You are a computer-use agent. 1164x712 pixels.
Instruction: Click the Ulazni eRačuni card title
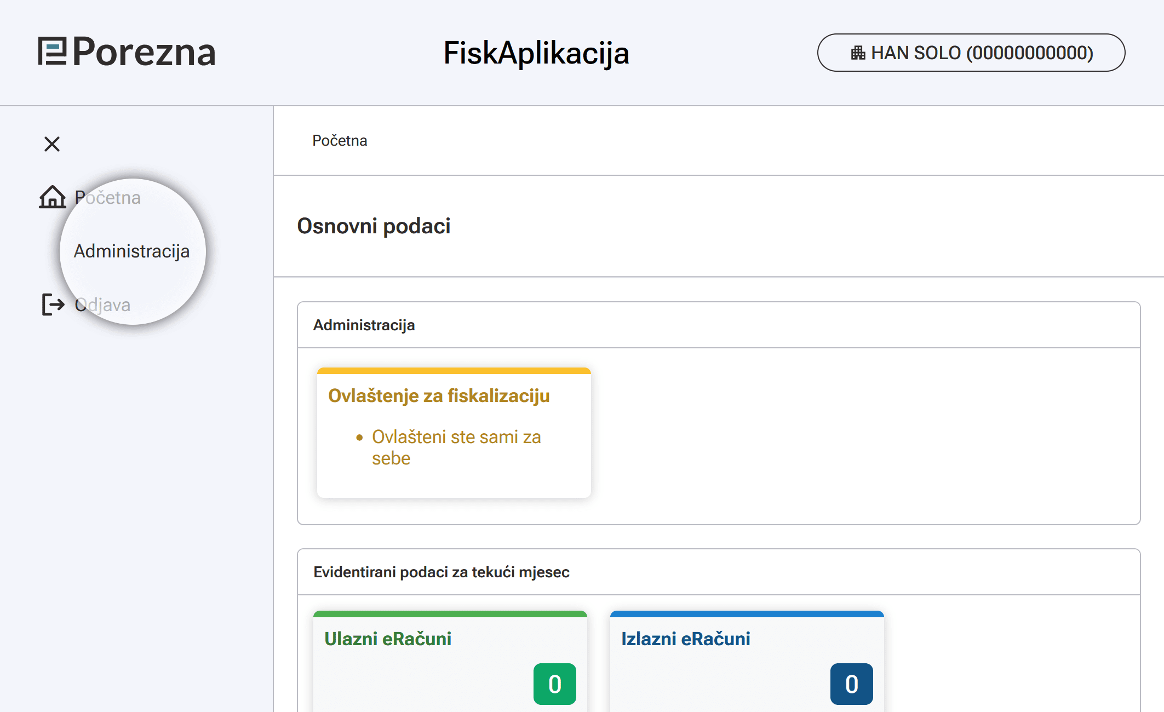388,639
